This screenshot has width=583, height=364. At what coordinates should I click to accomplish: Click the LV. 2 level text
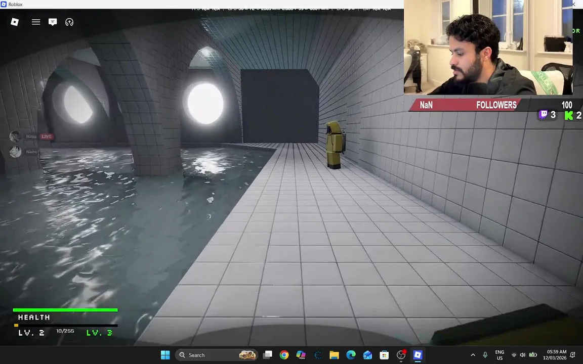(x=31, y=333)
